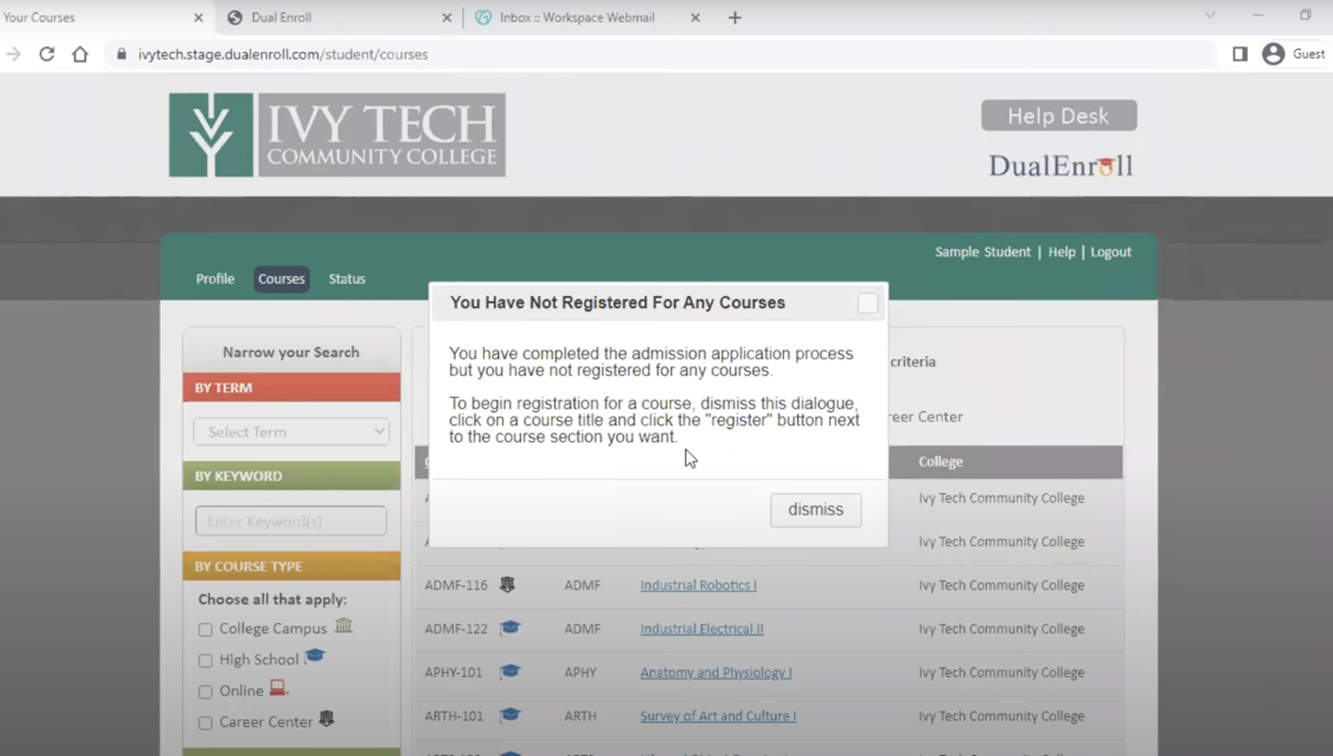Screen dimensions: 1333x756
Task: Click the site padlock icon in address bar
Action: tap(121, 54)
